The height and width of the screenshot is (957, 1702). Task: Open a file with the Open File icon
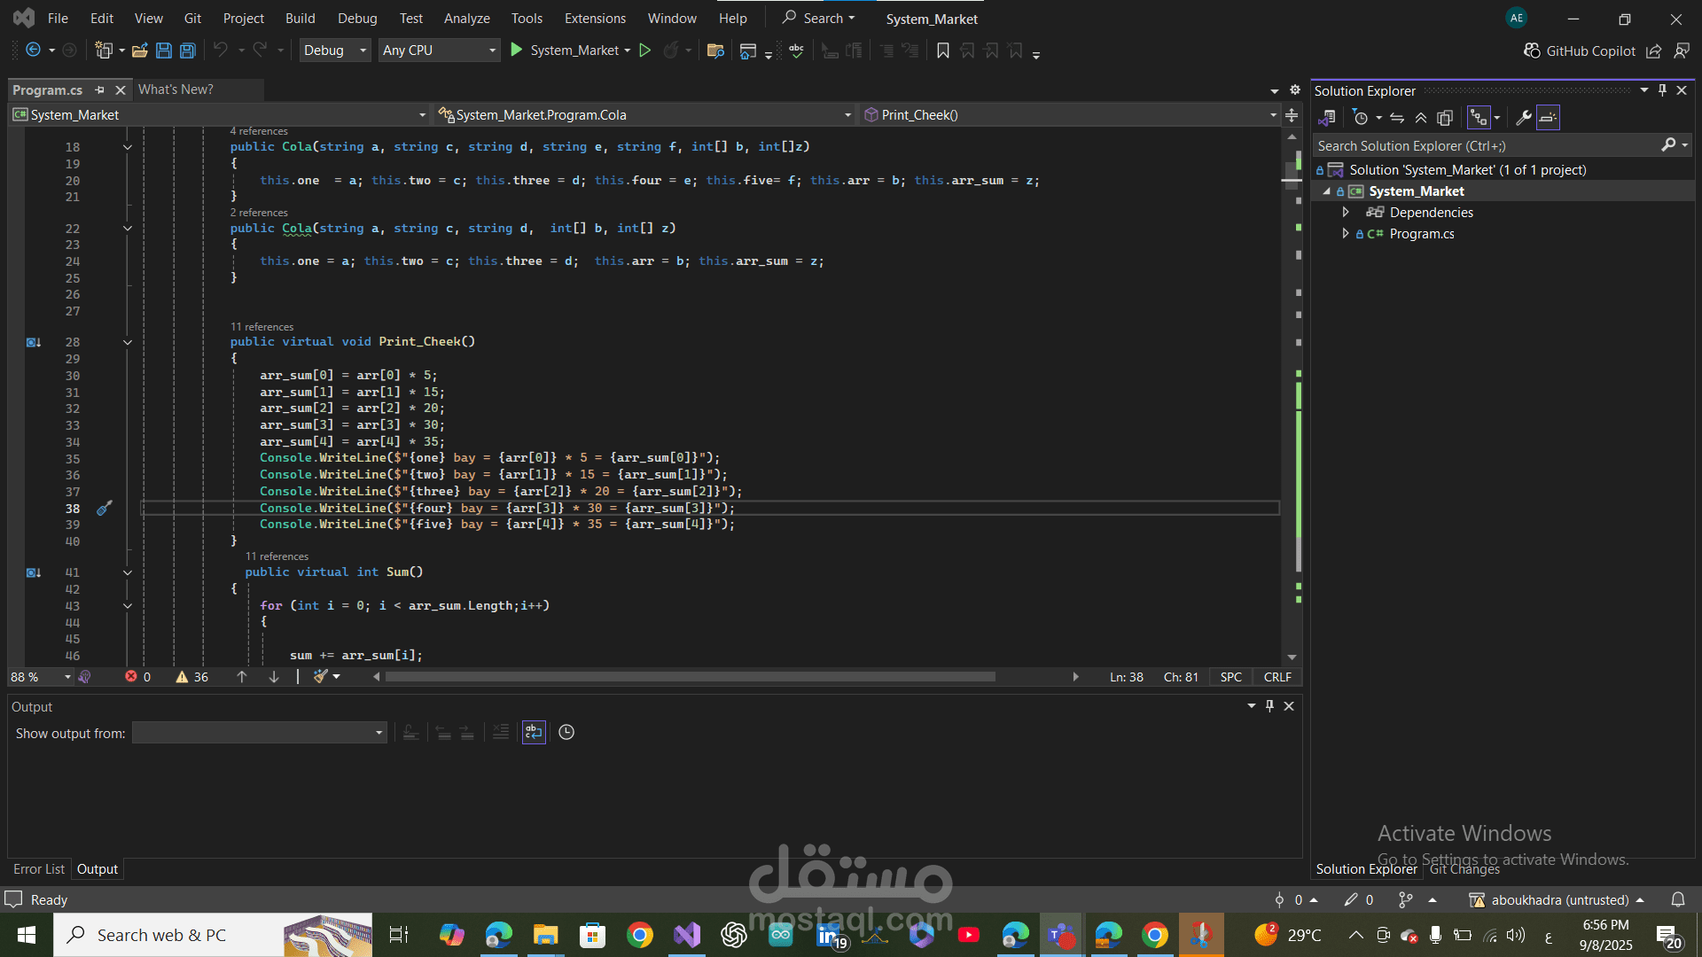tap(139, 51)
